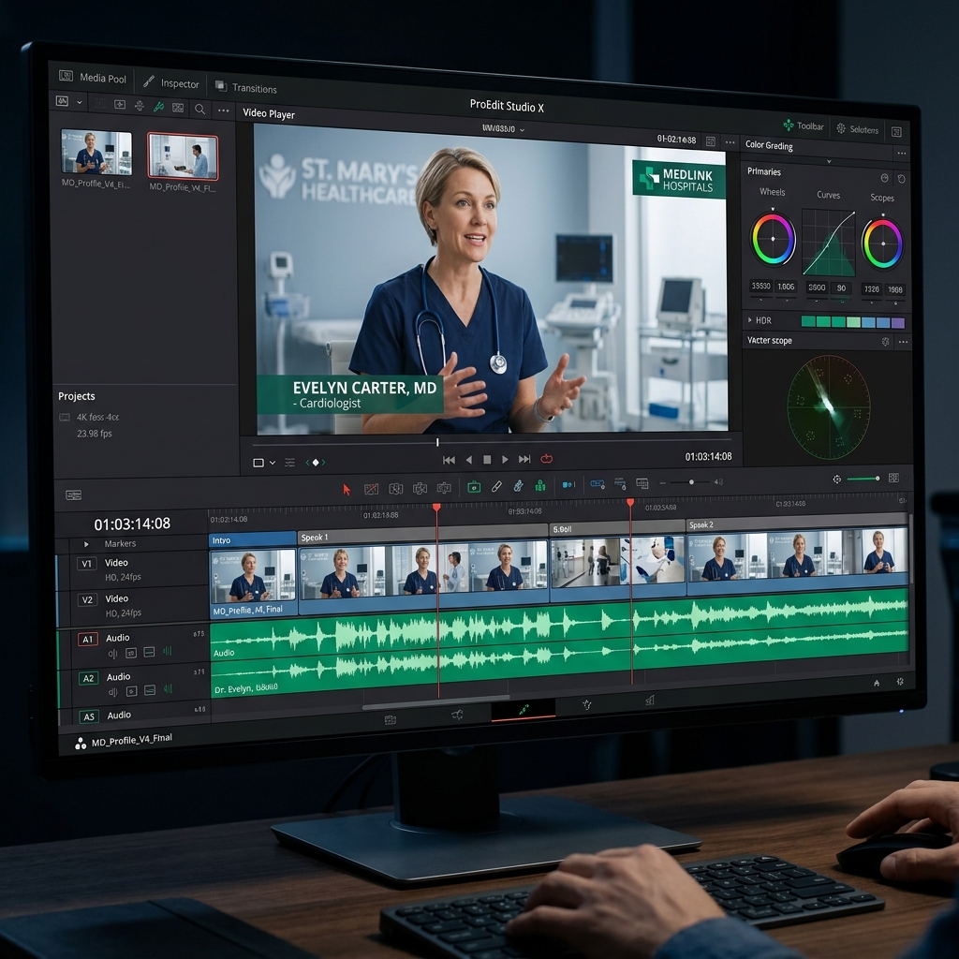Select the blade/trim edit tool next to arrow

coord(371,489)
